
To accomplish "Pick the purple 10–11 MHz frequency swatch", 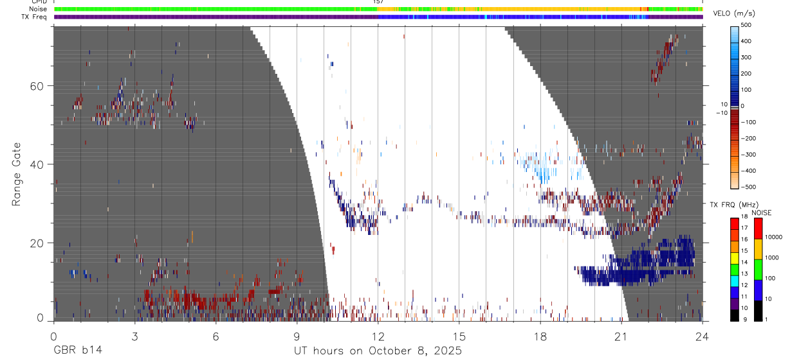I will pyautogui.click(x=734, y=303).
